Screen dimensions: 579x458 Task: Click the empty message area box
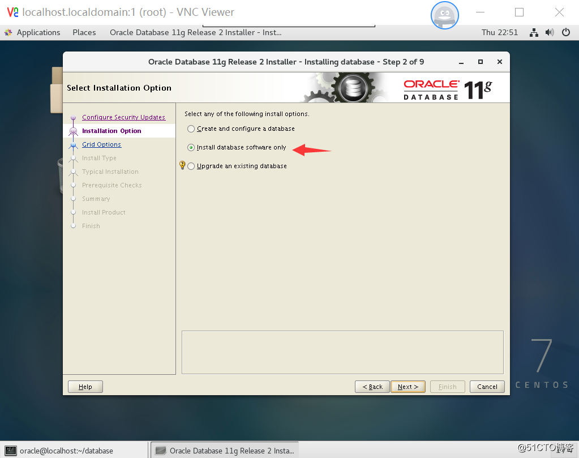tap(342, 352)
